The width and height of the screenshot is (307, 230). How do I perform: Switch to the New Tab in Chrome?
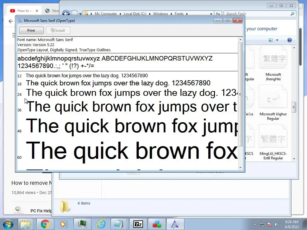(x=52, y=11)
